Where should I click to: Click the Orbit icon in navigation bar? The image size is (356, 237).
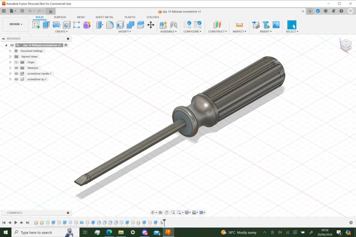coord(153,212)
